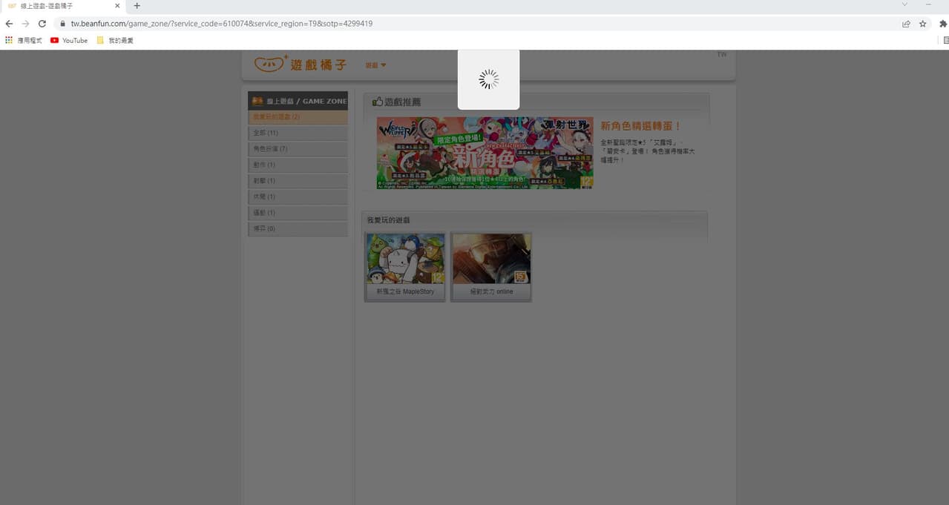
Task: Select the 射擊 (1) category
Action: 298,181
